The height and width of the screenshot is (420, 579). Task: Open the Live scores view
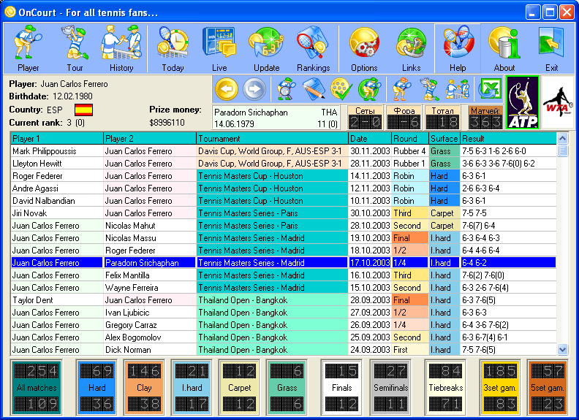click(219, 48)
